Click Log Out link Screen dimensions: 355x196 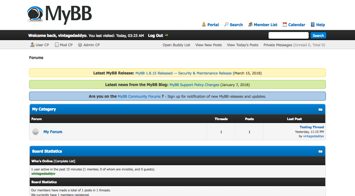(x=156, y=35)
